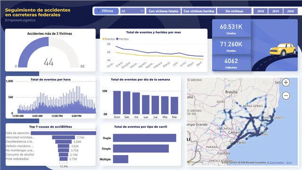The width and height of the screenshot is (302, 170).
Task: Click the Enero label on month axis
Action: pos(119,65)
